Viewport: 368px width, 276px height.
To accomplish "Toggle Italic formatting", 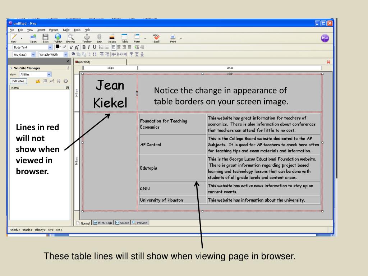I will pos(89,47).
